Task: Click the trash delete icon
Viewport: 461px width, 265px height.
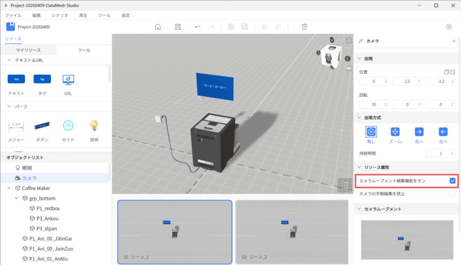Action: tap(305, 27)
